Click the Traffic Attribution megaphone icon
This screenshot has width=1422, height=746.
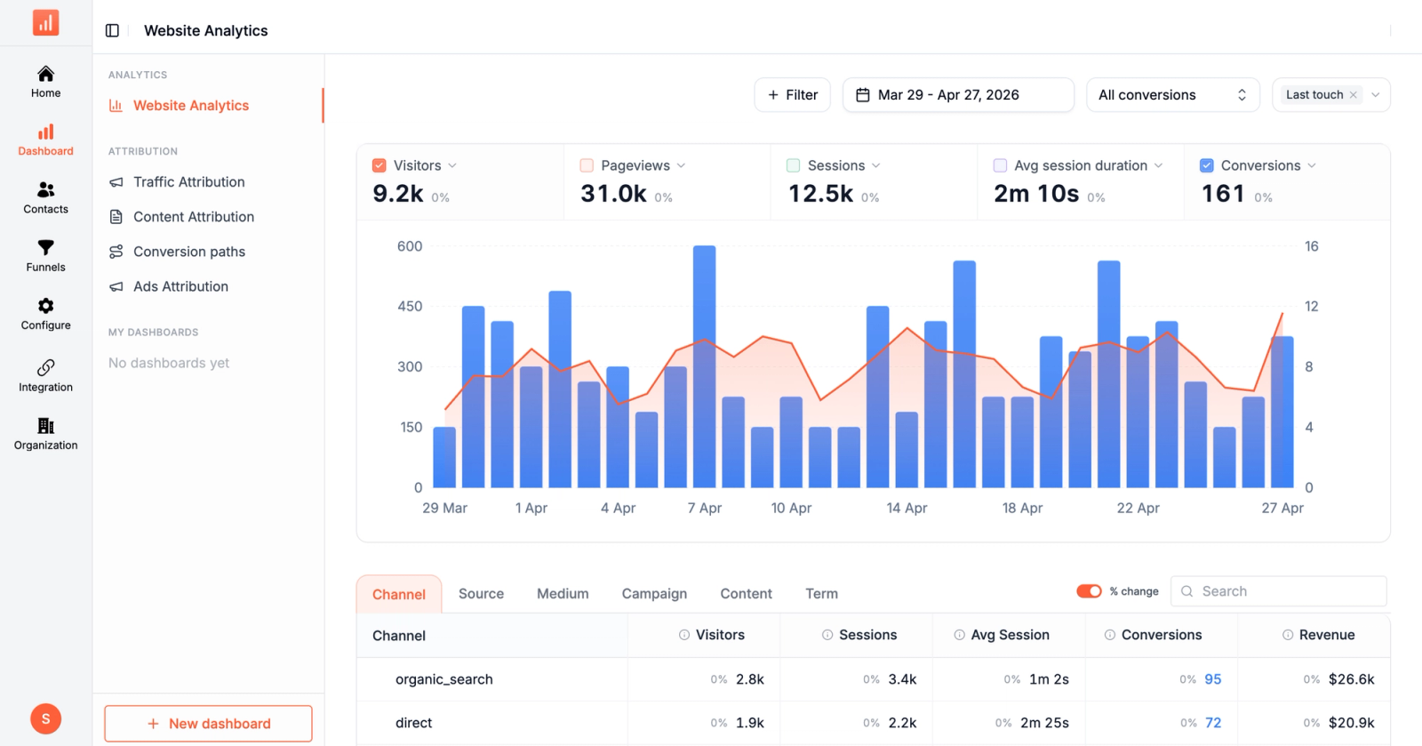[x=116, y=181]
